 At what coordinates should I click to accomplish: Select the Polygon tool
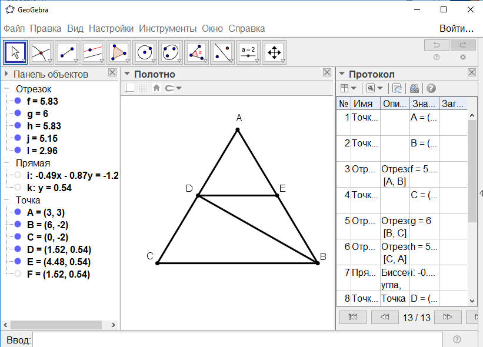tap(119, 52)
